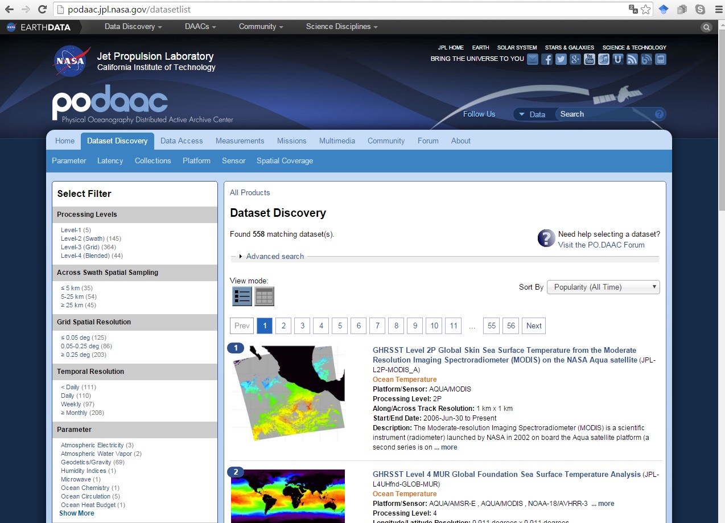Switch to the Data Access tab
This screenshot has width=725, height=523.
pyautogui.click(x=182, y=141)
